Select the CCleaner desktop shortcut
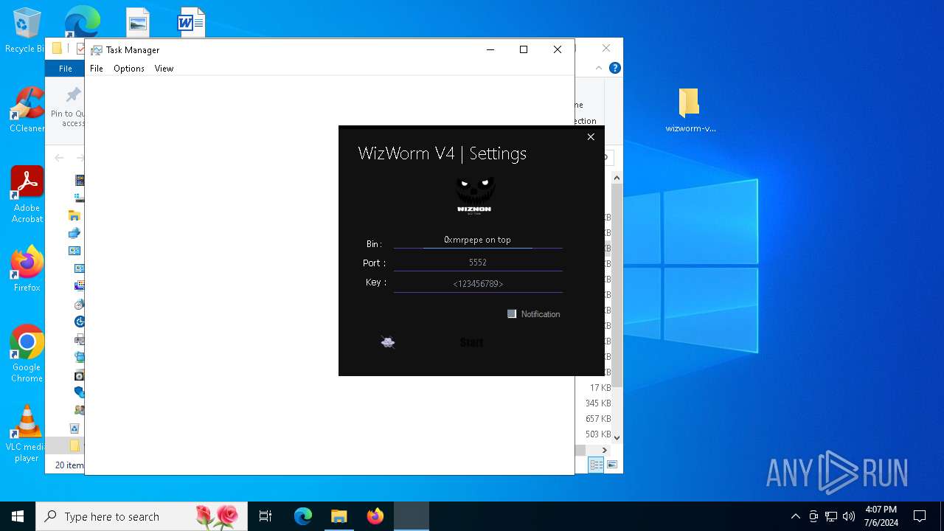The image size is (944, 531). coord(27,109)
